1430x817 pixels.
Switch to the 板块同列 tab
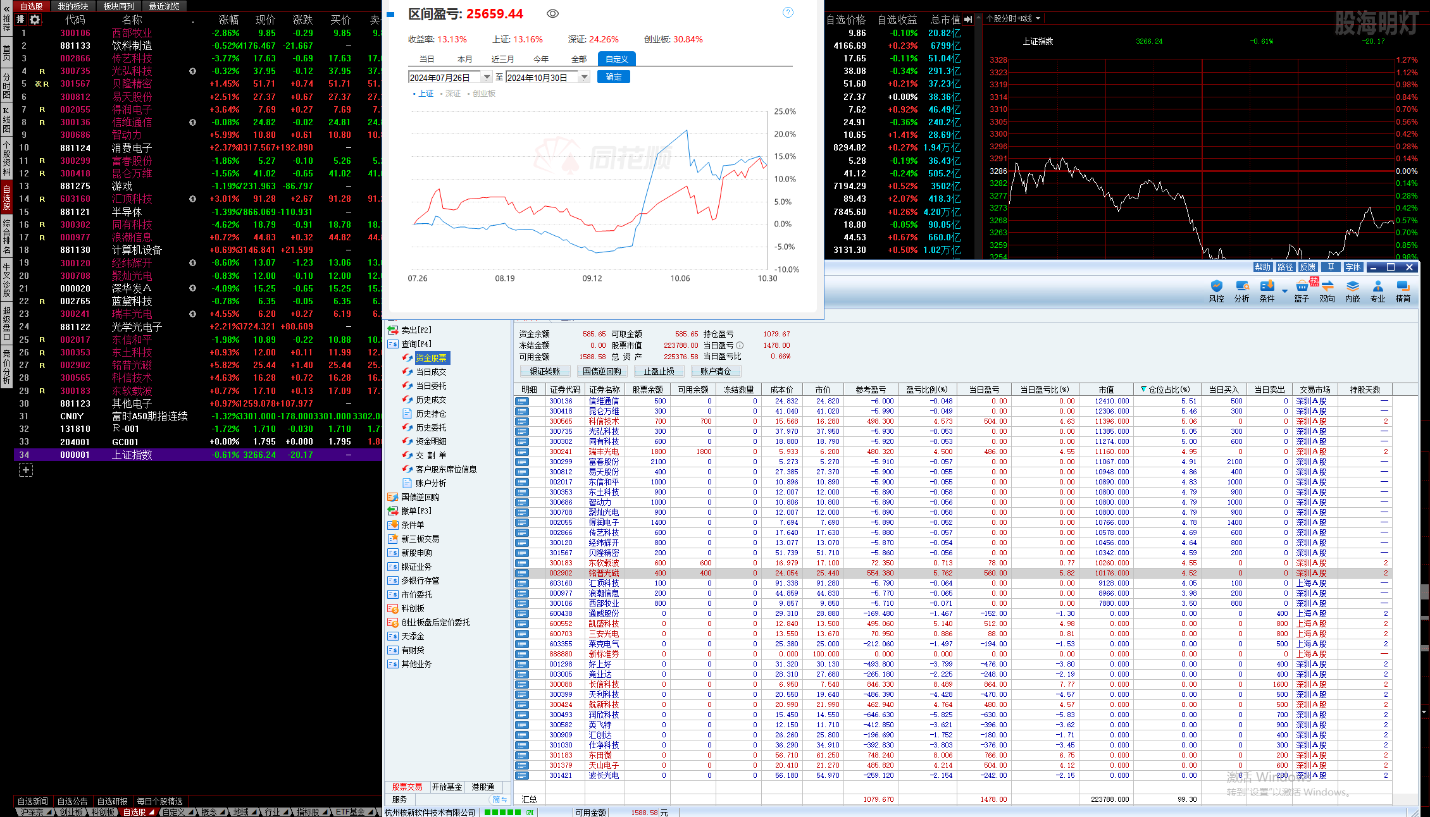coord(119,6)
